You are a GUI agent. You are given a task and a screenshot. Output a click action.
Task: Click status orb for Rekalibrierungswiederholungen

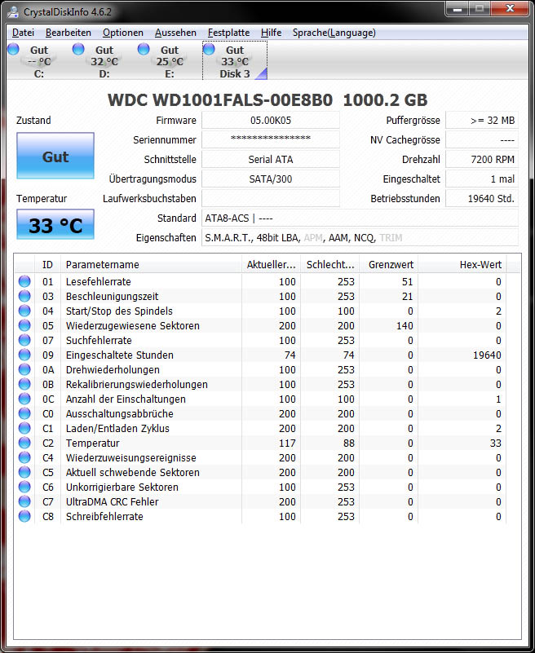(x=24, y=384)
